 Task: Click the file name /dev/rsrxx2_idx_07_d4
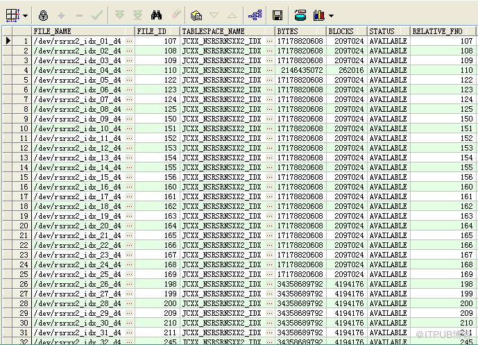[x=78, y=99]
